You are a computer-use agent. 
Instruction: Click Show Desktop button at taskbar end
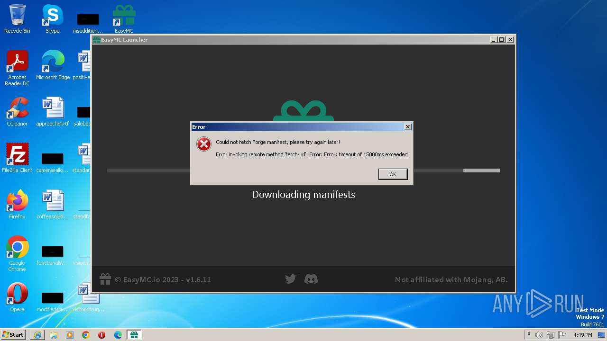click(601, 335)
